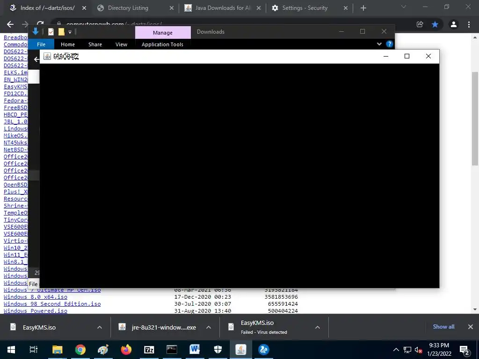Screen dimensions: 479x359
Task: Open Windows Security shield on taskbar
Action: pyautogui.click(x=218, y=350)
